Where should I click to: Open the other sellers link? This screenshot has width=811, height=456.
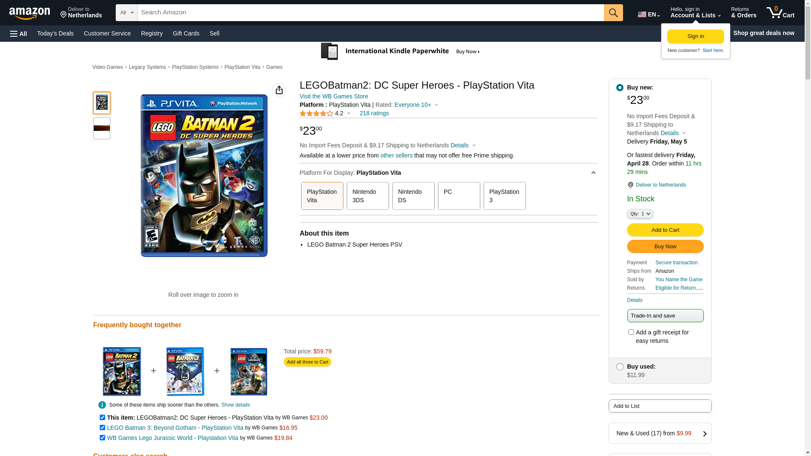[x=396, y=155]
